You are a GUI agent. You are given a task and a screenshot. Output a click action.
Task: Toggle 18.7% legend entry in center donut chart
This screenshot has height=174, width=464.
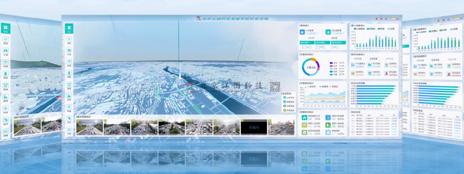(337, 63)
